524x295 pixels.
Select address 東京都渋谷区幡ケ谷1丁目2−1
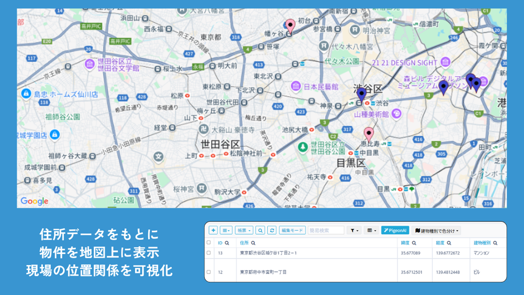pos(268,253)
